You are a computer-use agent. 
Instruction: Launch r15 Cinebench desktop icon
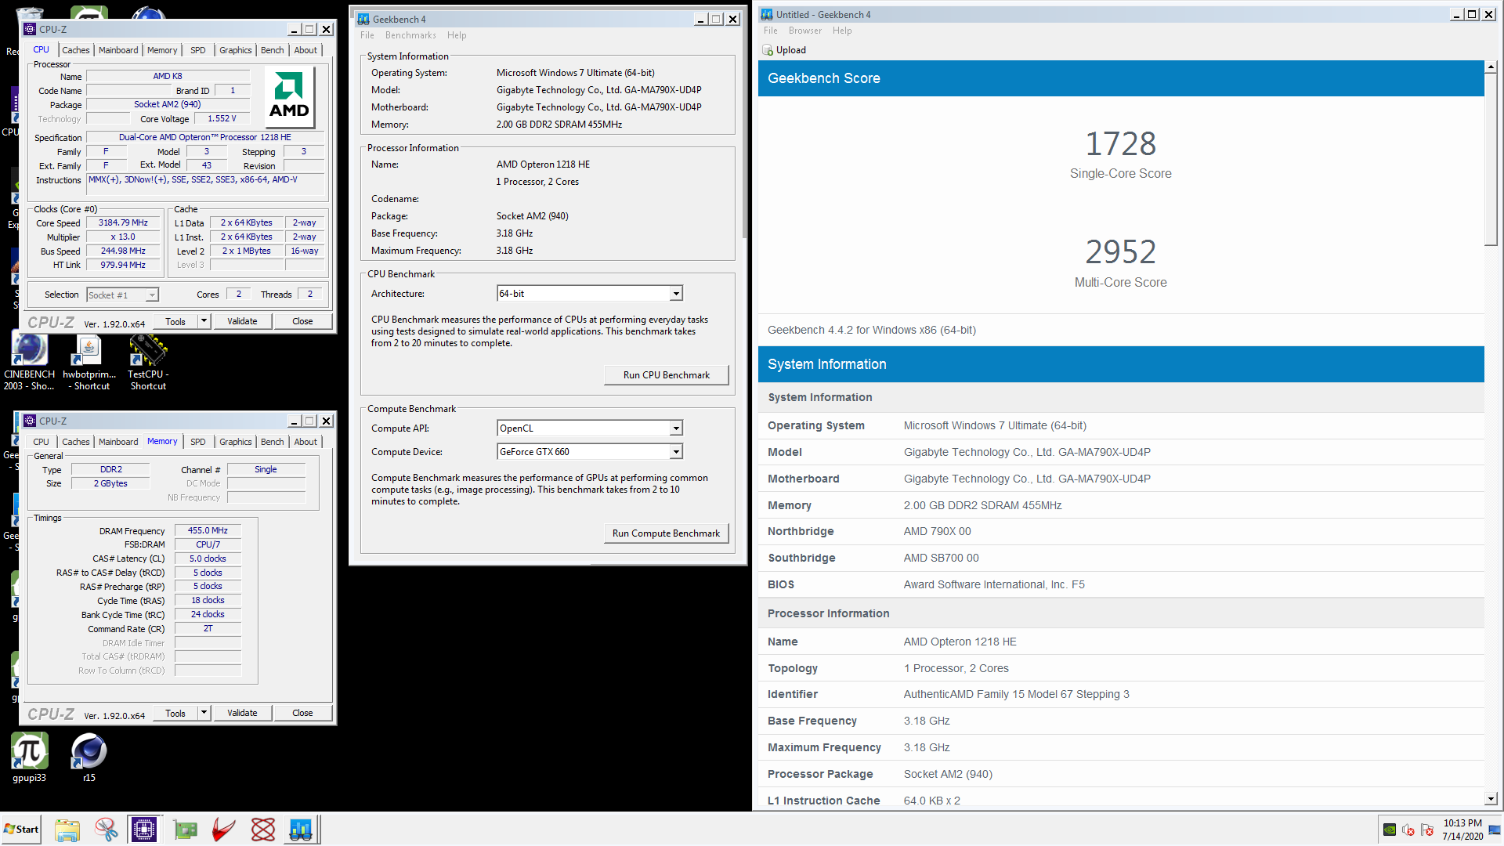[89, 757]
